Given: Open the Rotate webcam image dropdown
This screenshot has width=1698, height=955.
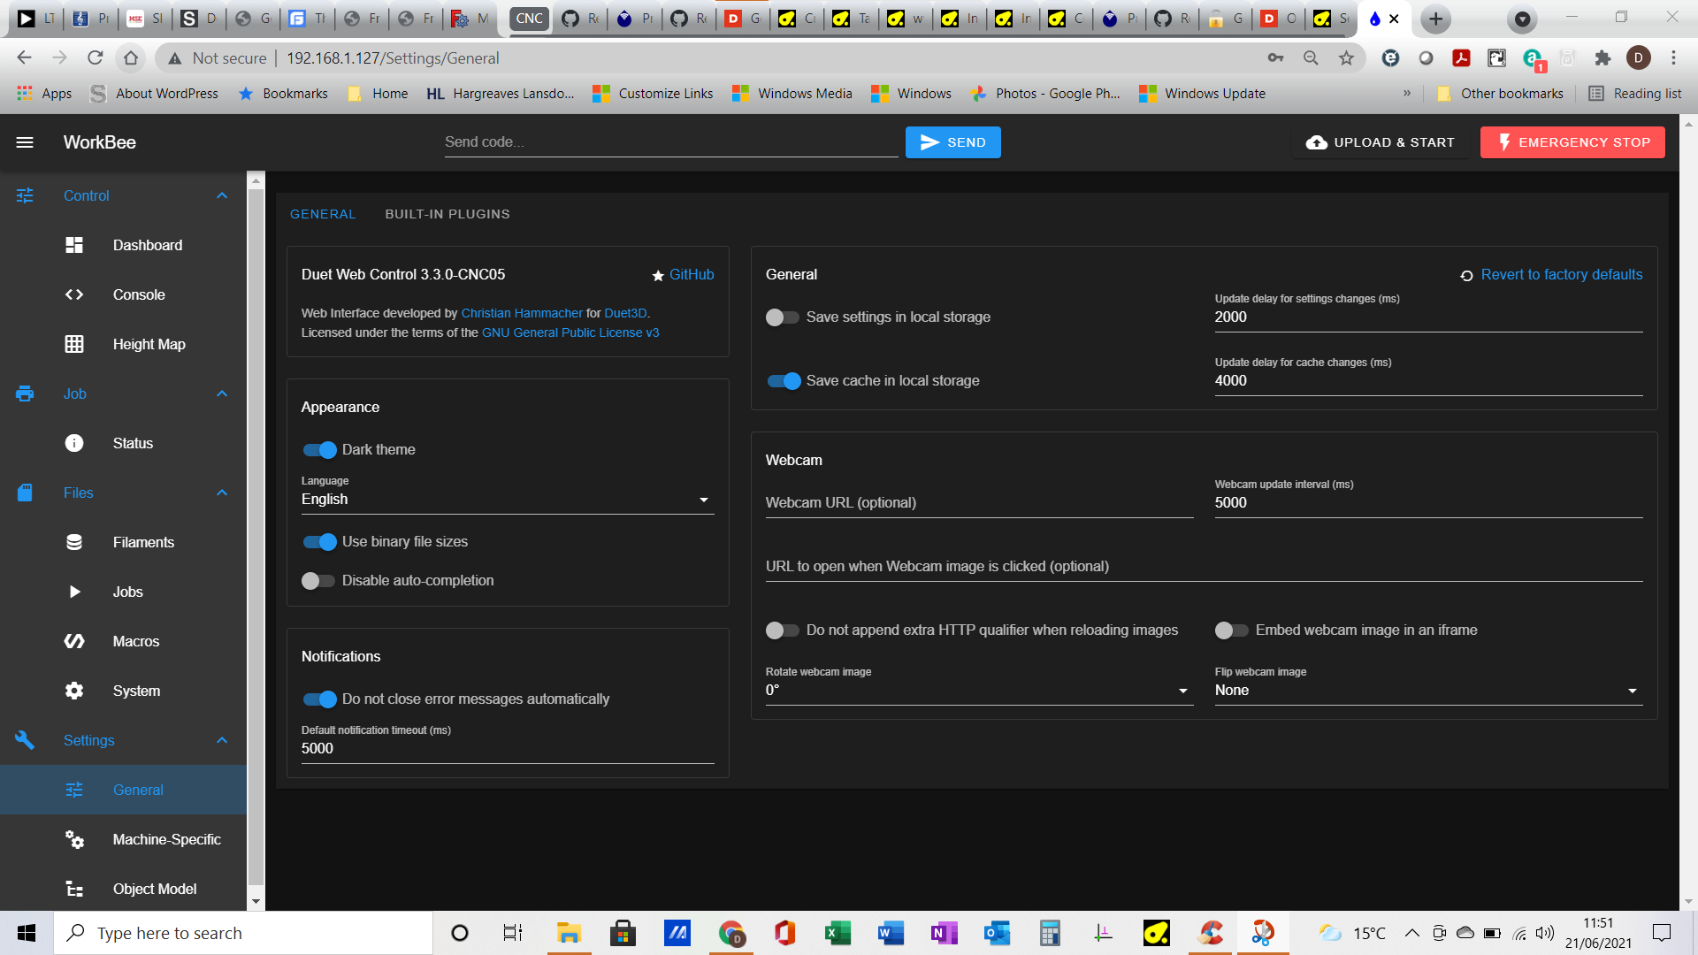Looking at the screenshot, I should (975, 691).
